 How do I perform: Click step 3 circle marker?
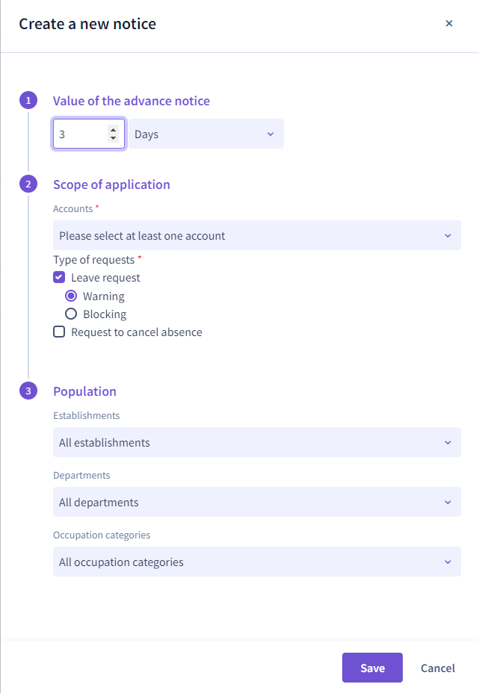tap(28, 391)
